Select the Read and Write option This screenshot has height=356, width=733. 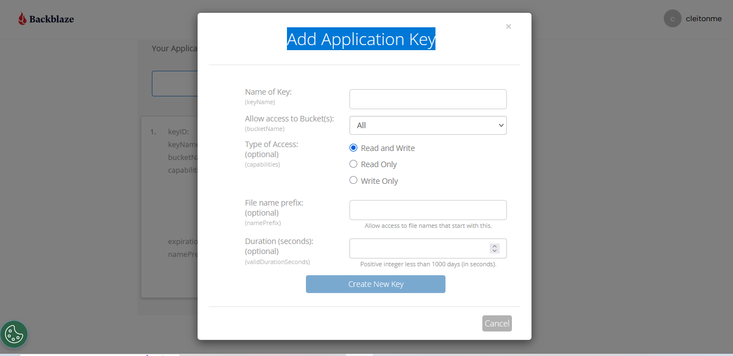pyautogui.click(x=353, y=148)
